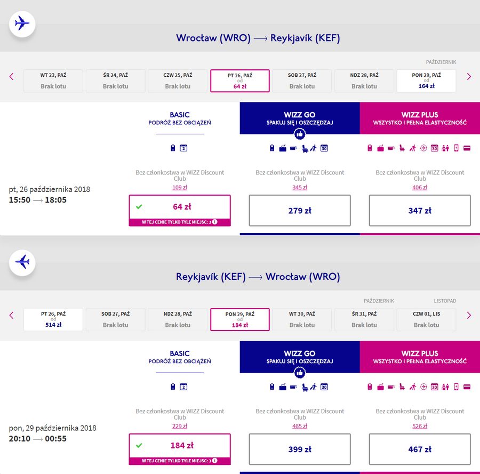
Task: Click return WIZZ PLUS airport check-in plane icon
Action: click(x=423, y=387)
